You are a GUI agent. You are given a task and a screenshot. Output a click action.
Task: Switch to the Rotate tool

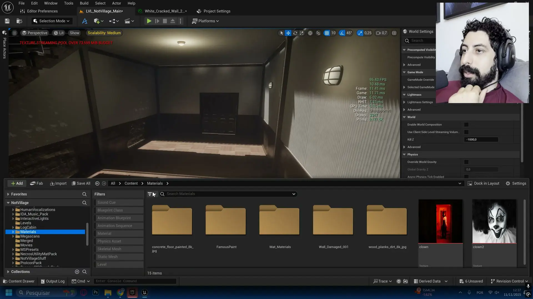tap(295, 33)
